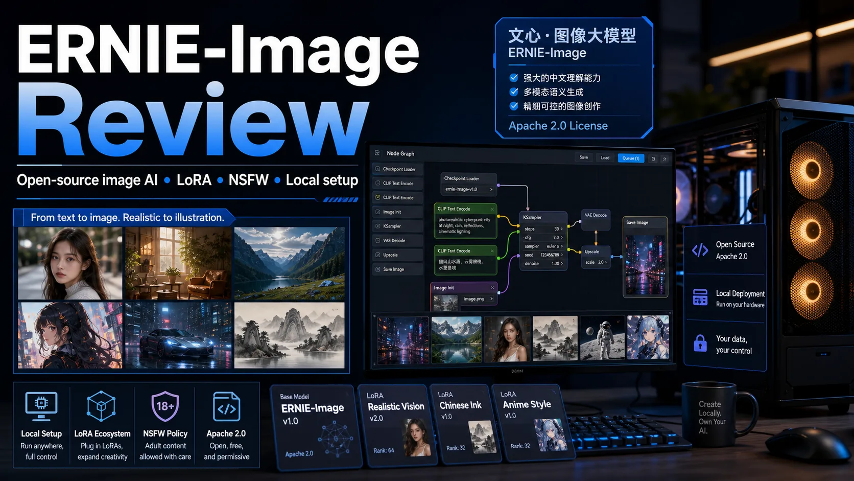Click the Load button in Node Graph

[605, 158]
